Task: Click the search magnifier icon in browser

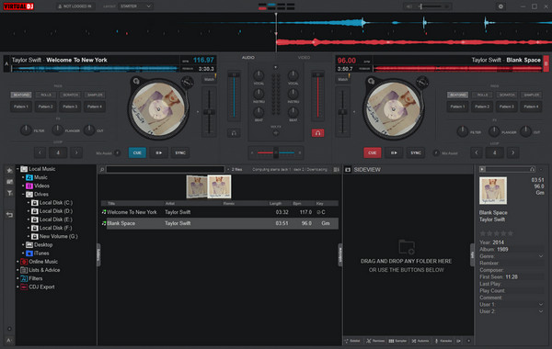Action: pyautogui.click(x=102, y=170)
